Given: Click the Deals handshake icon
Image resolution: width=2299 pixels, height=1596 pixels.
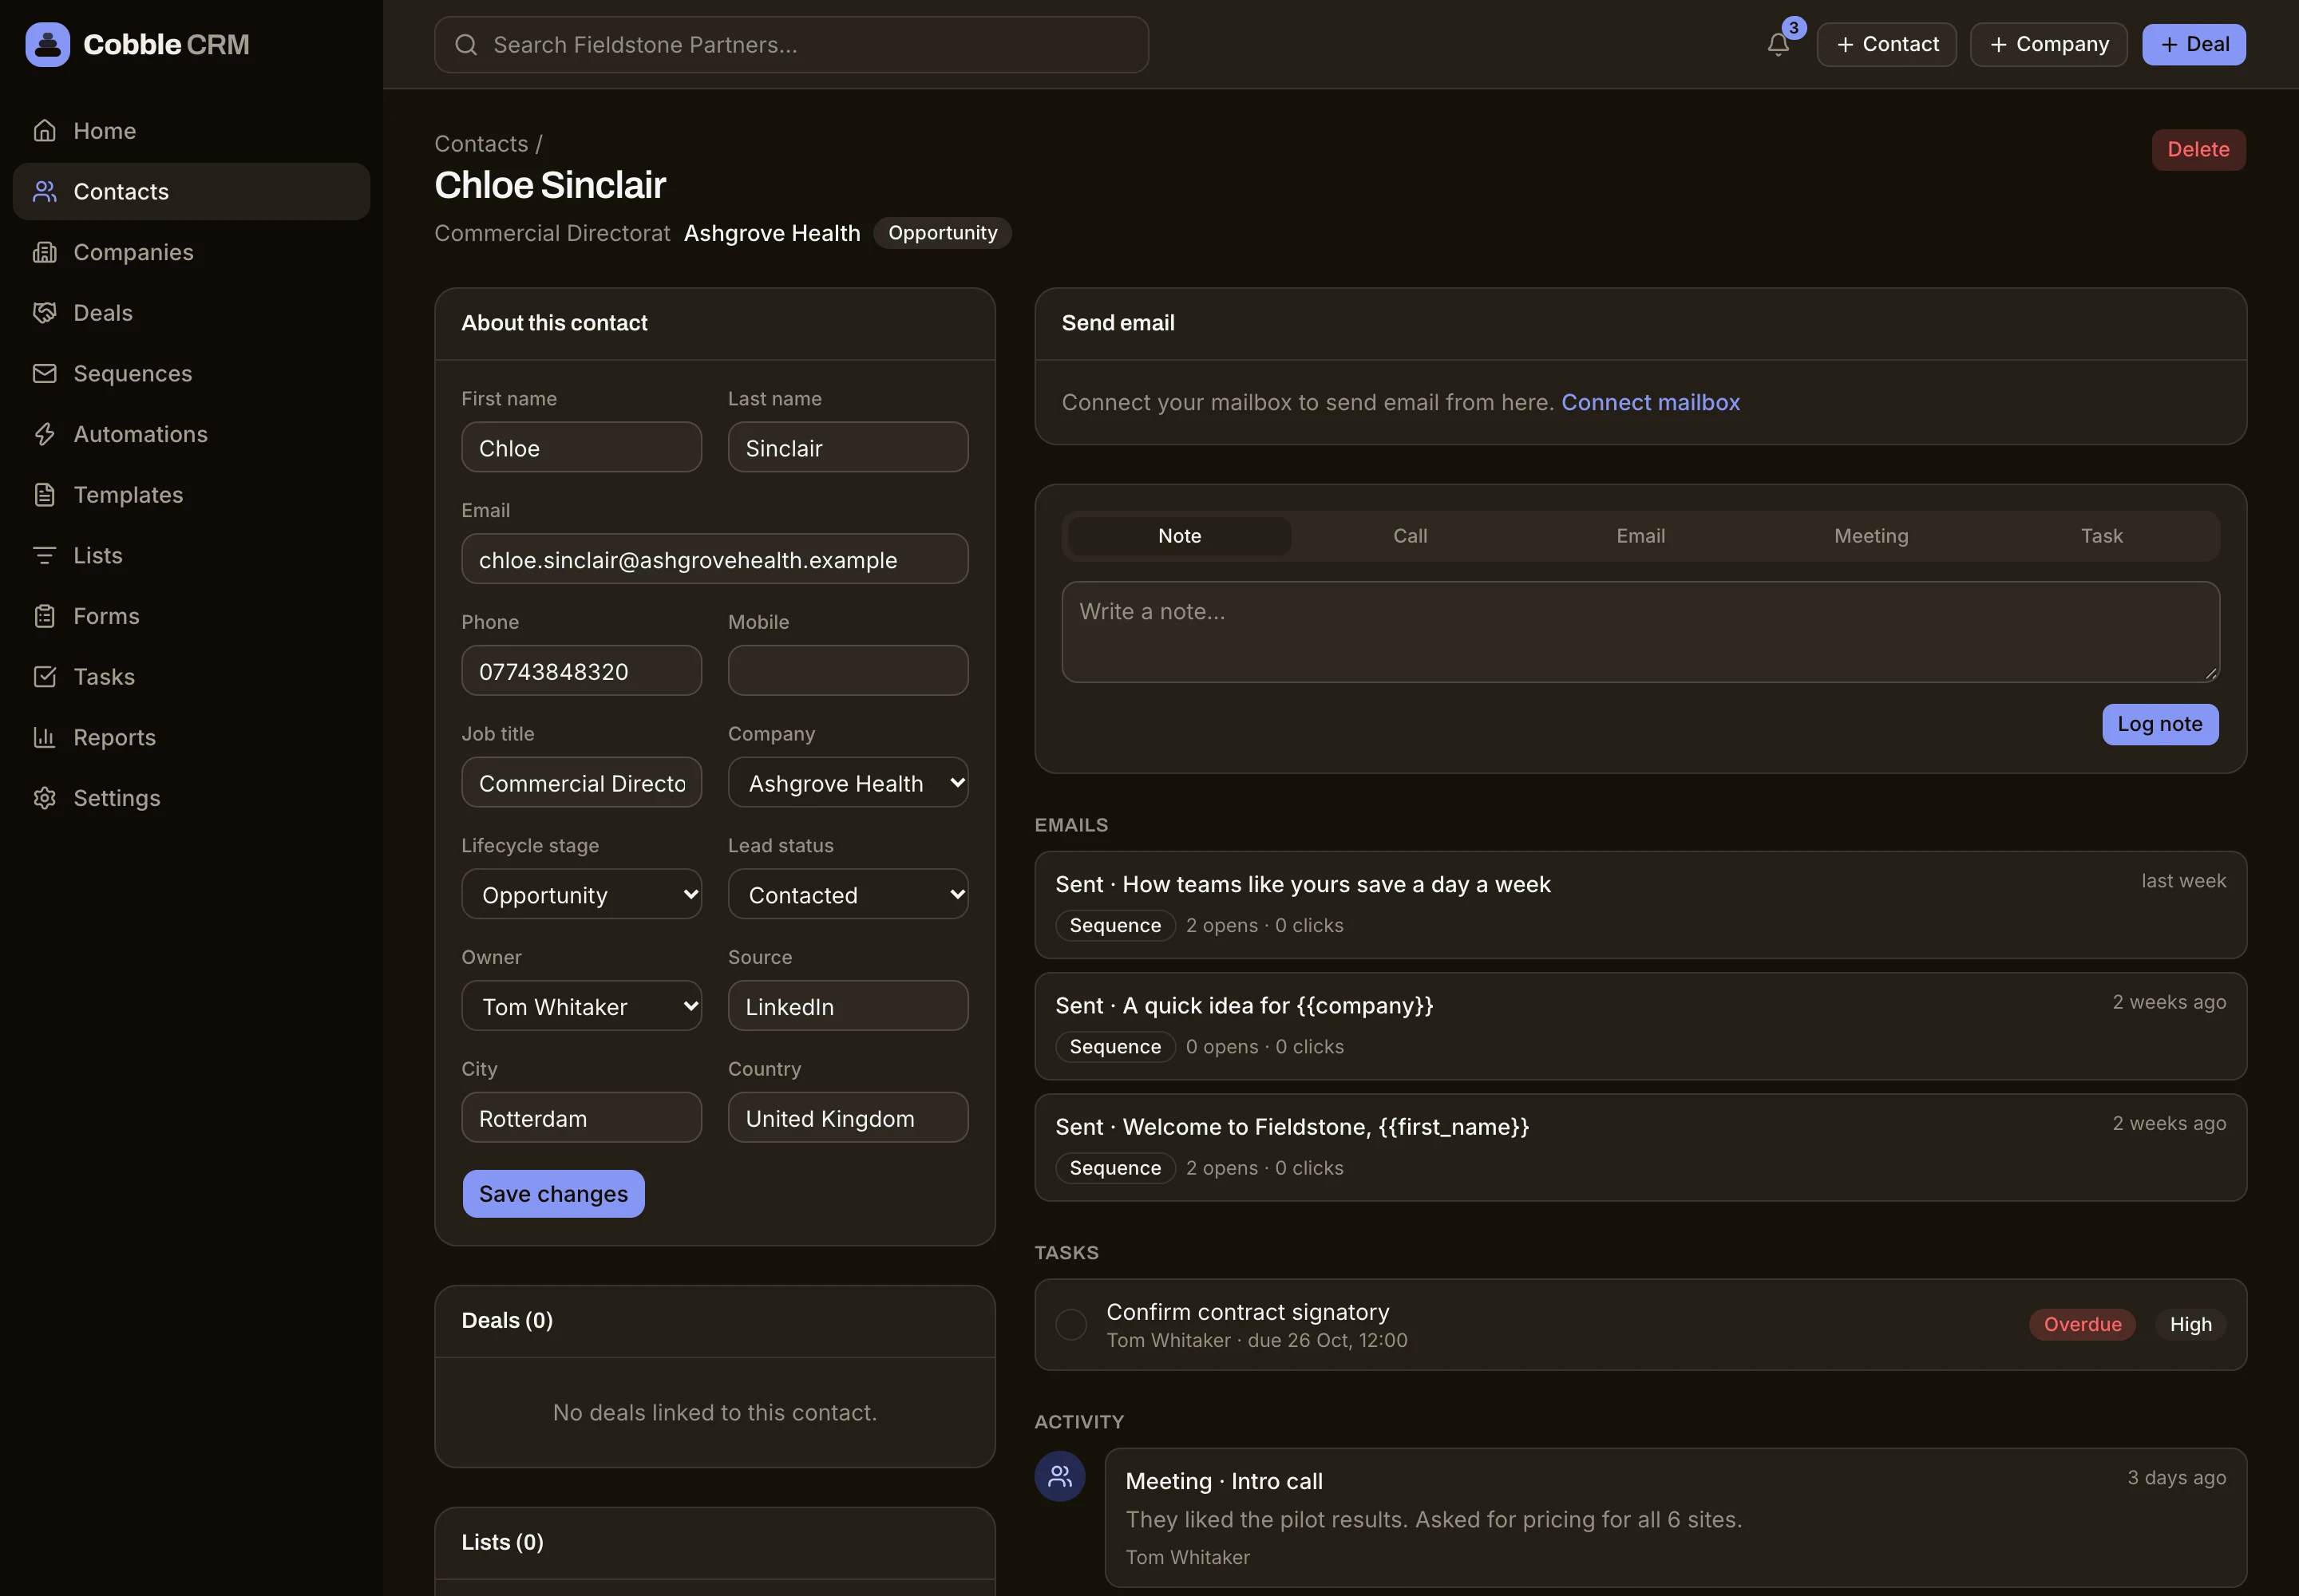Looking at the screenshot, I should pos(44,313).
